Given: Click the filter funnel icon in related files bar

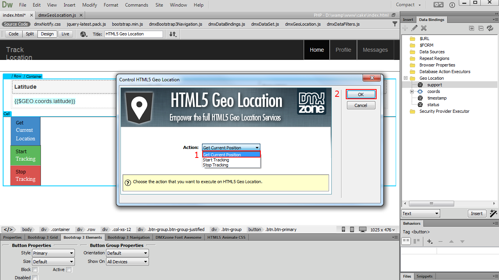Looking at the screenshot, I should tap(395, 24).
